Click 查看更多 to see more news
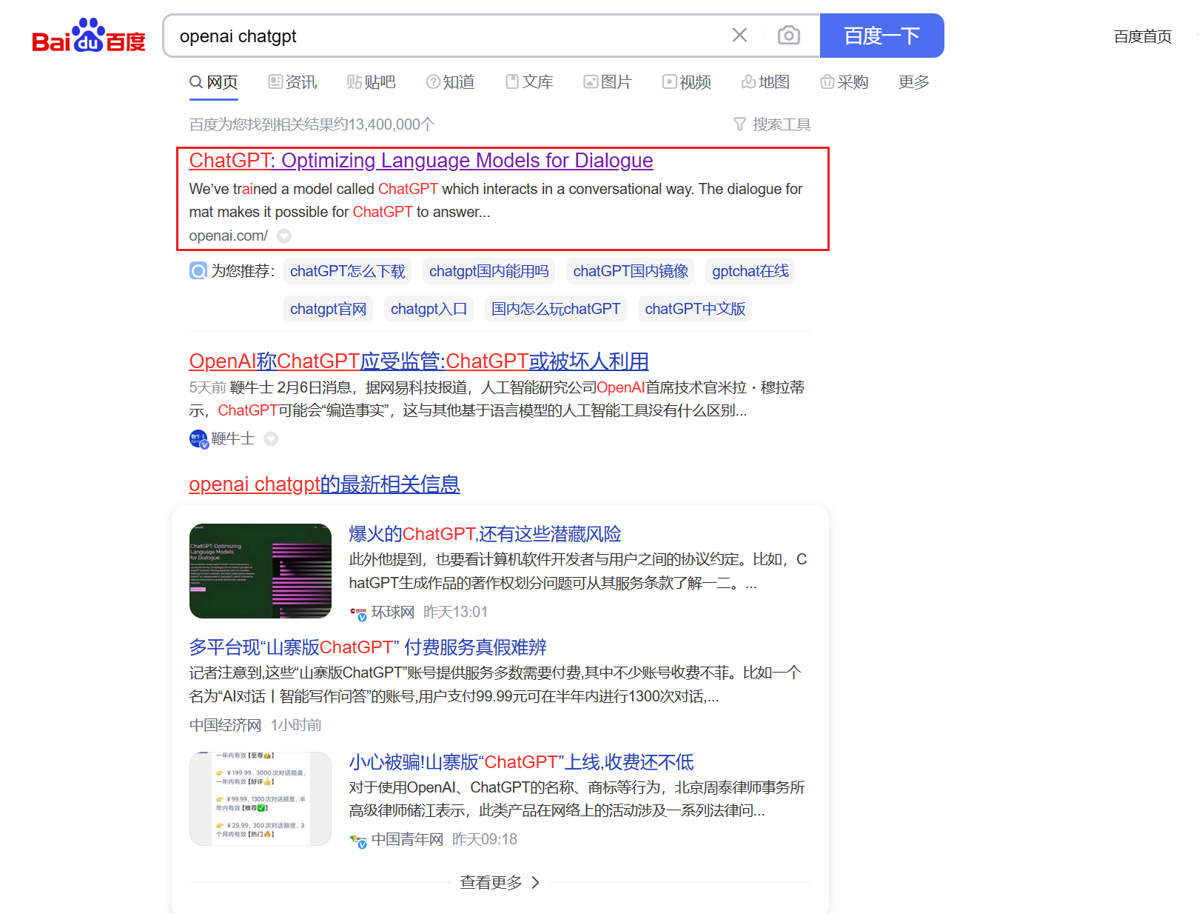This screenshot has height=914, width=1199. pyautogui.click(x=490, y=882)
